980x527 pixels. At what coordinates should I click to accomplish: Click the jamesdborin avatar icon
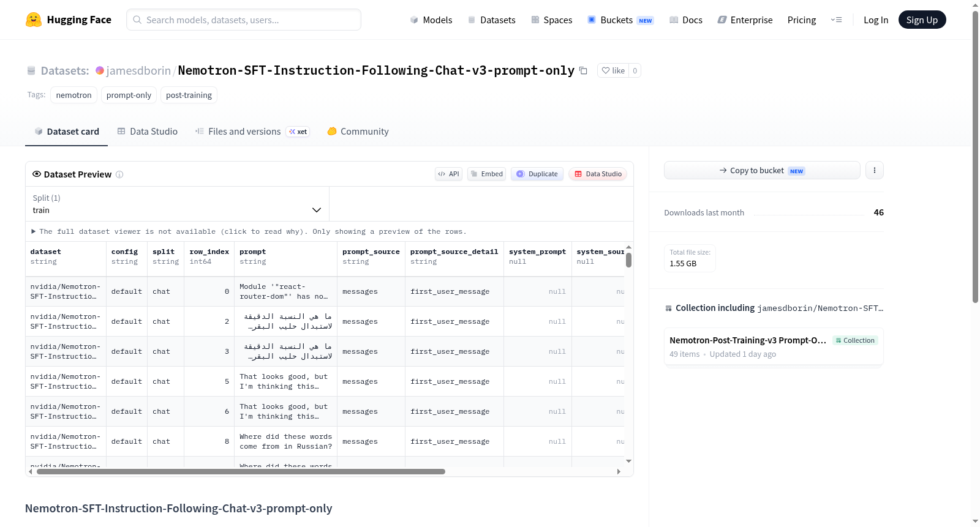click(100, 70)
